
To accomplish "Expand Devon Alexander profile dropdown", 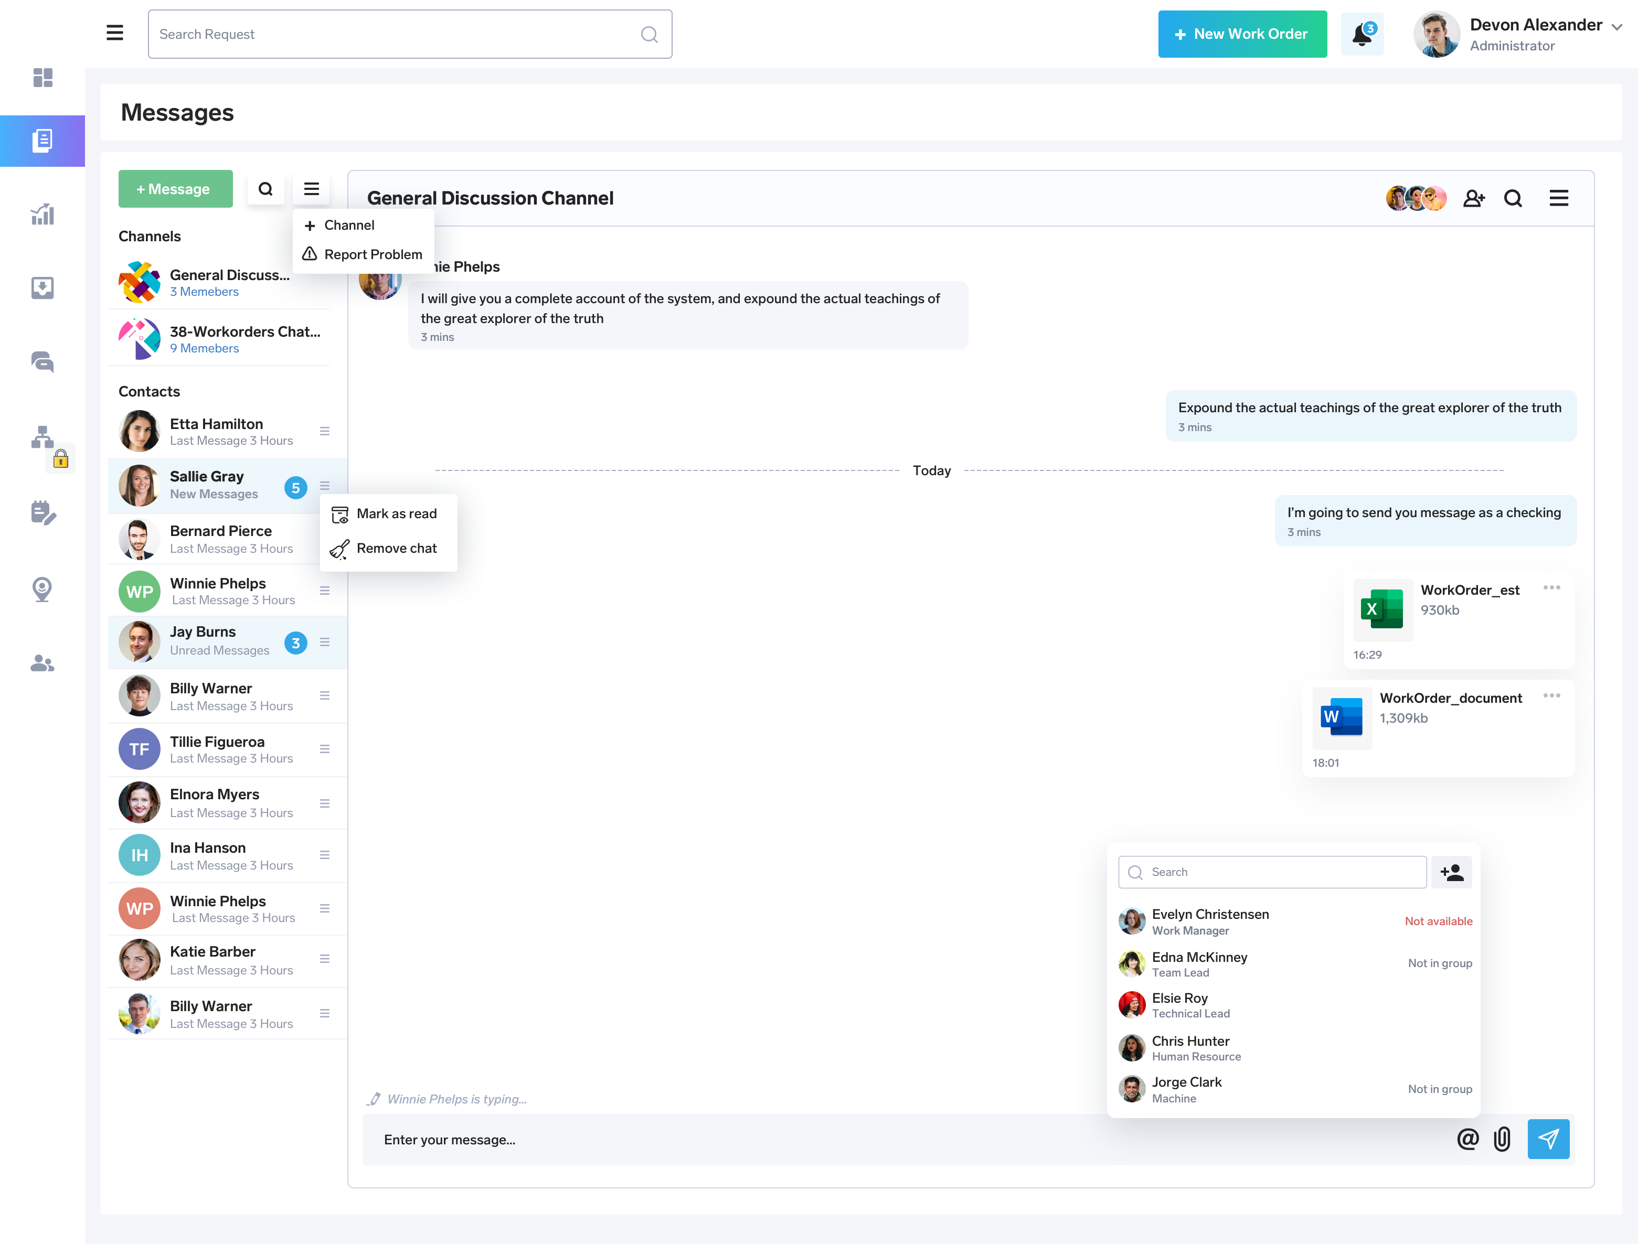I will (x=1616, y=27).
